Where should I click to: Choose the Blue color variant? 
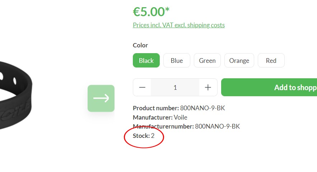tap(177, 61)
